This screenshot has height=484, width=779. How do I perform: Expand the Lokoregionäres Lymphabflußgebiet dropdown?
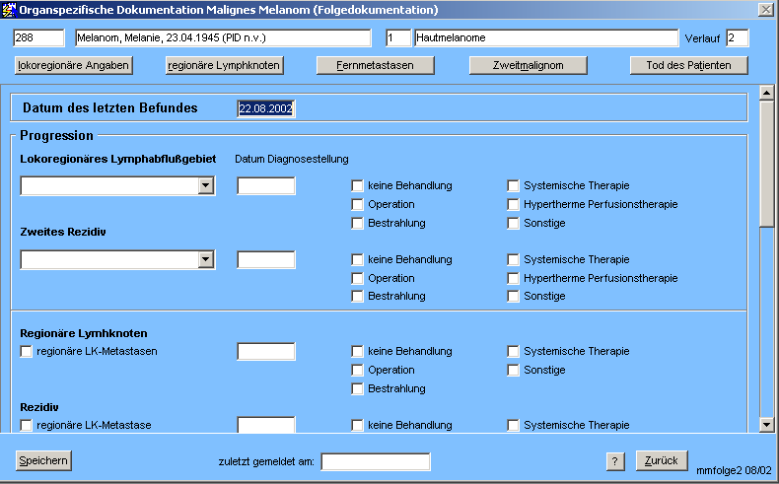(x=205, y=185)
